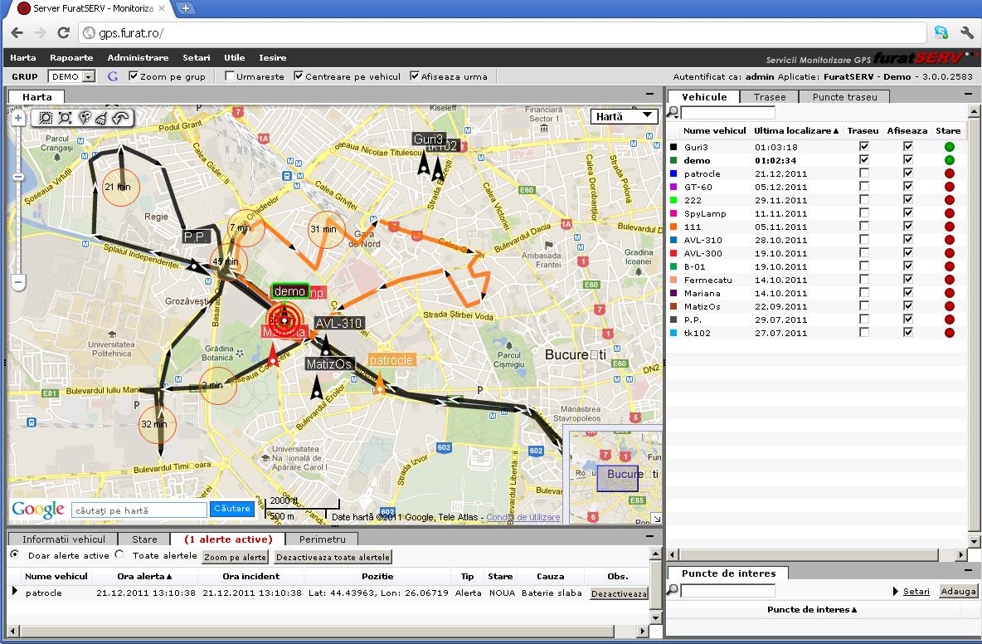This screenshot has height=644, width=982.
Task: Check Traseu checkbox for patrocle
Action: coord(864,173)
